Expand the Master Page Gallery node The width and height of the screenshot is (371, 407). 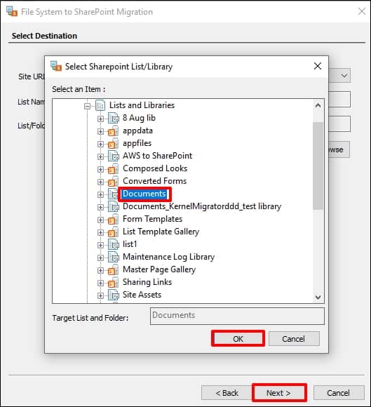click(100, 270)
